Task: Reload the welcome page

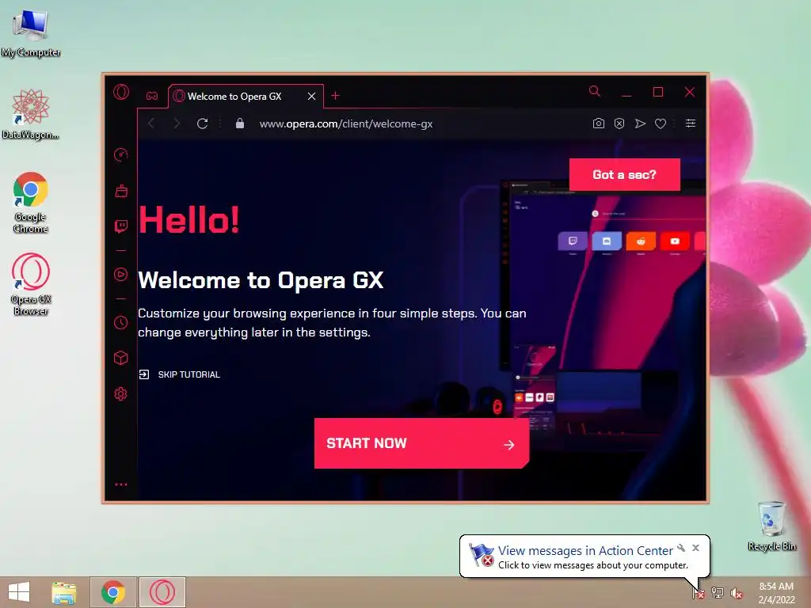Action: (x=202, y=123)
